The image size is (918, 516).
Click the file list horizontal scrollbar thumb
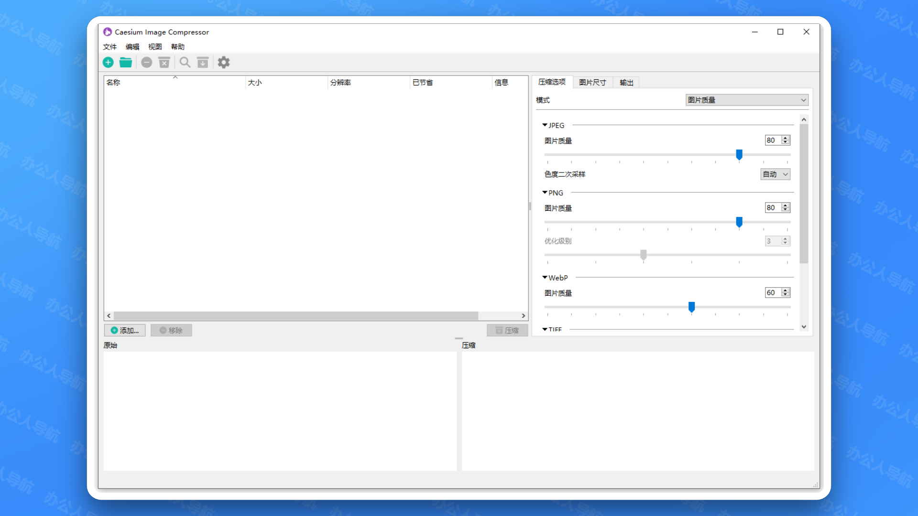296,316
